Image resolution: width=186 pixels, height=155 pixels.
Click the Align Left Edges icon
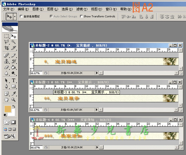coord(141,17)
